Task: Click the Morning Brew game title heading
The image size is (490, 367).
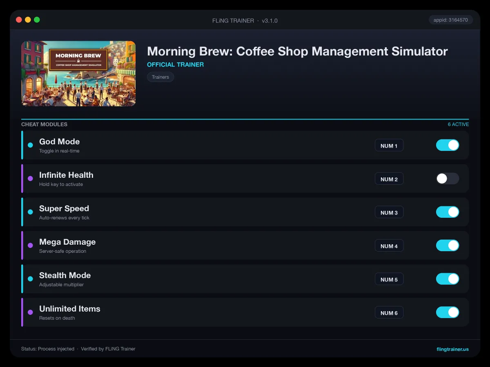Action: click(297, 51)
